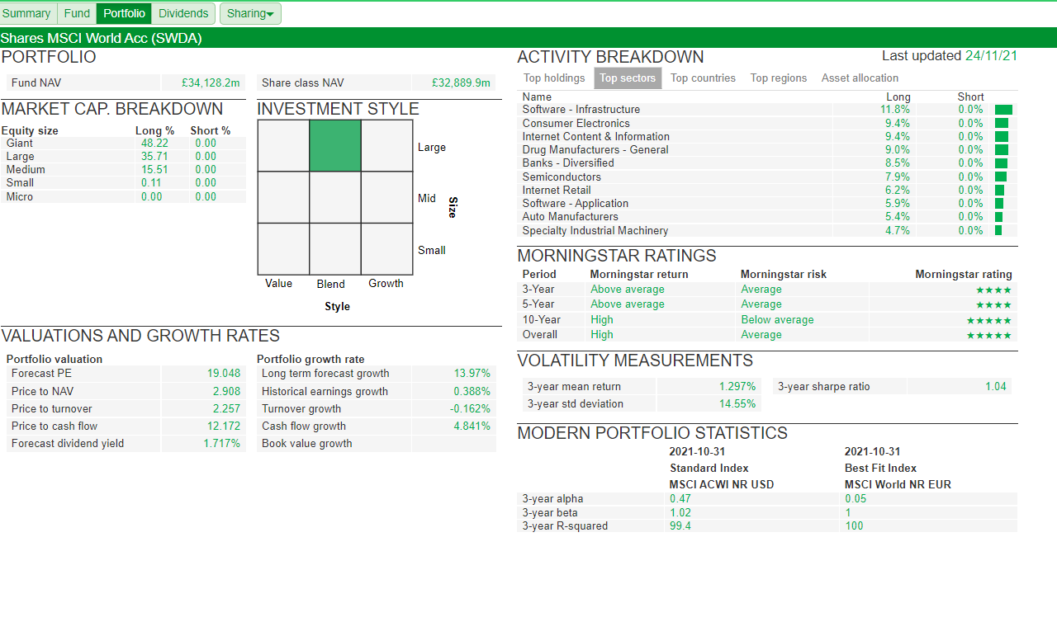Click the Consumer Electronics long bar
1057x622 pixels.
point(1002,123)
